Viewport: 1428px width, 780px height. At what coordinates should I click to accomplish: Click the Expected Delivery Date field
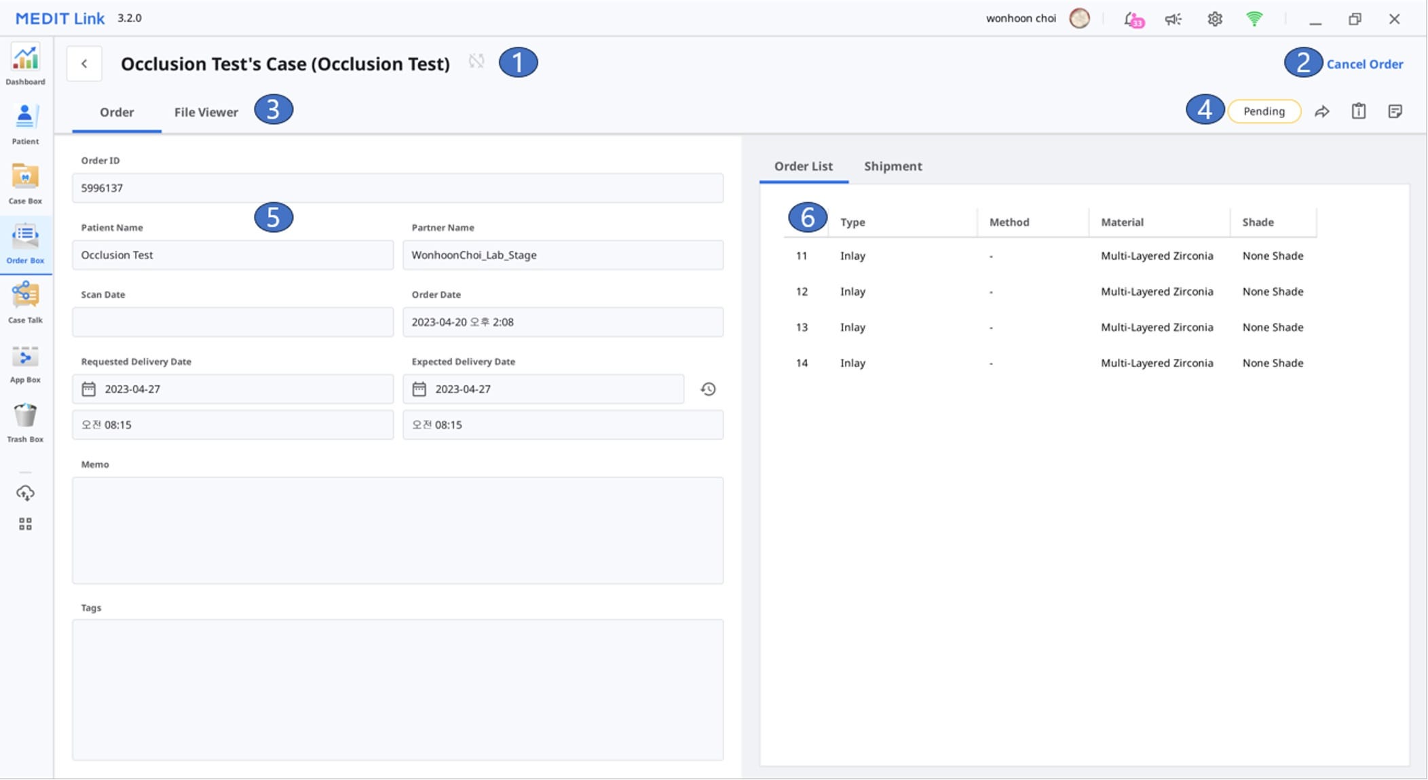coord(543,389)
